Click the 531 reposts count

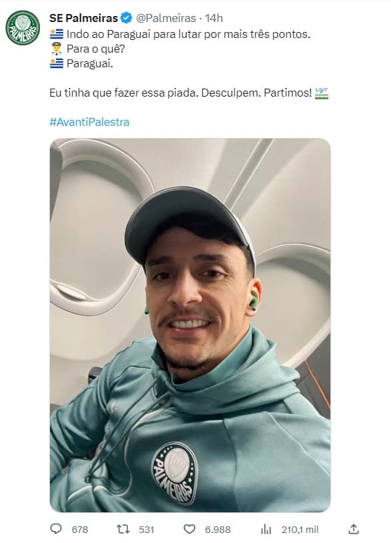tap(146, 530)
